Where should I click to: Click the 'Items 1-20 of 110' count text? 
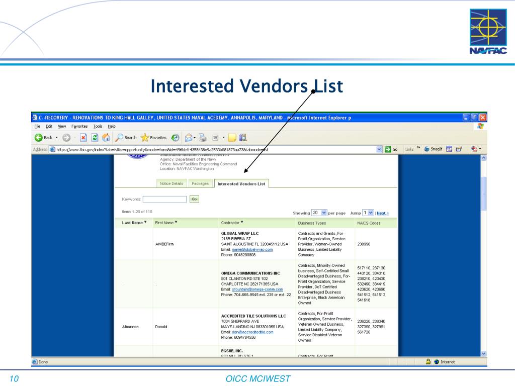pos(137,212)
